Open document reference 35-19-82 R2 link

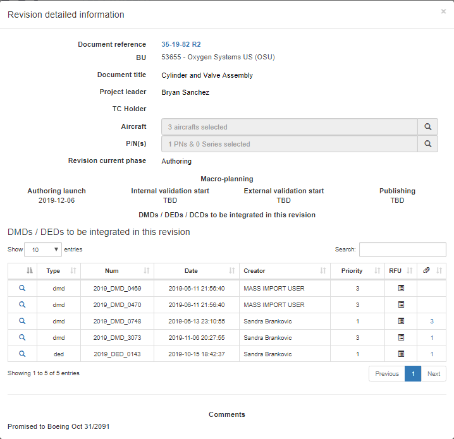(x=181, y=44)
